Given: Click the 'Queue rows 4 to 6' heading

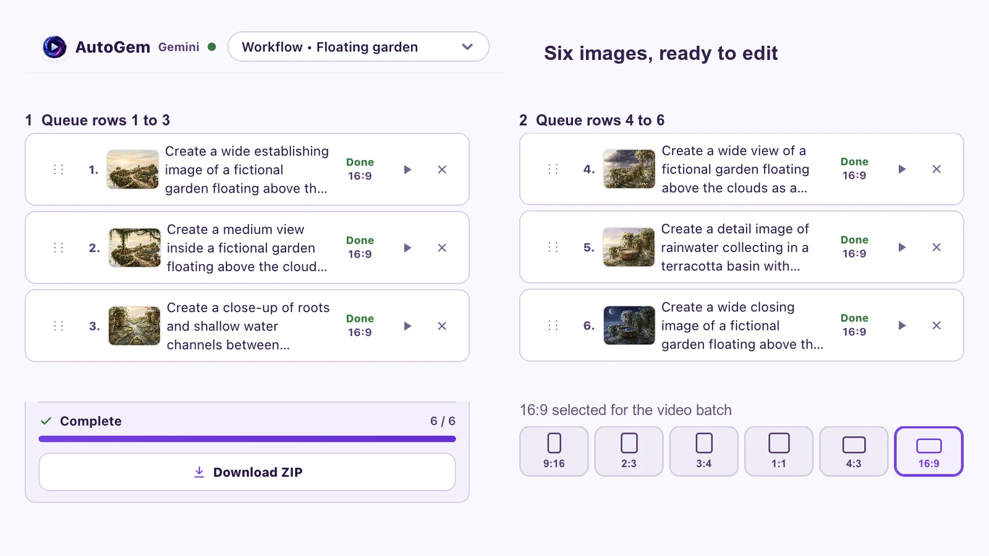Looking at the screenshot, I should [x=600, y=120].
